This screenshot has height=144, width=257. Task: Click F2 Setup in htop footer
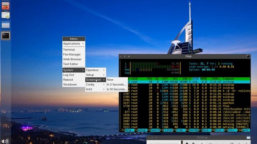tap(141, 130)
